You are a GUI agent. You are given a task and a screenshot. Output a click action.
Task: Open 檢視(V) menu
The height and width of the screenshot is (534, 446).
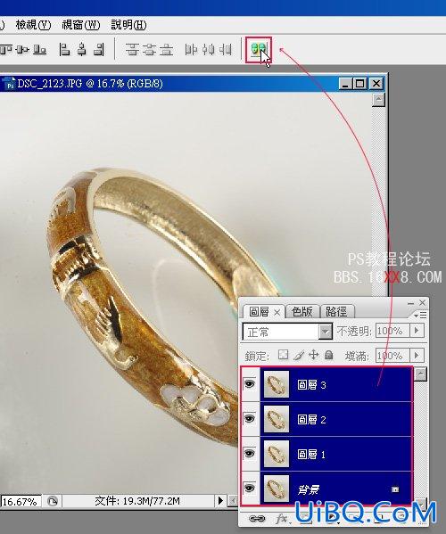click(33, 25)
